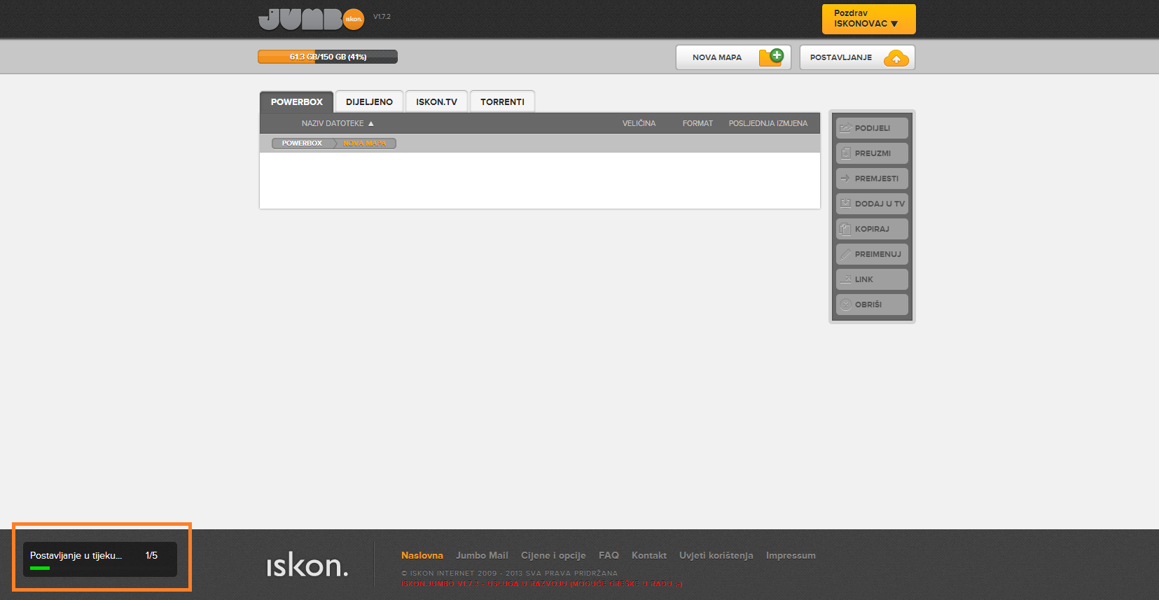Click the PREIMENUJ pencil icon
This screenshot has width=1159, height=600.
(x=846, y=254)
